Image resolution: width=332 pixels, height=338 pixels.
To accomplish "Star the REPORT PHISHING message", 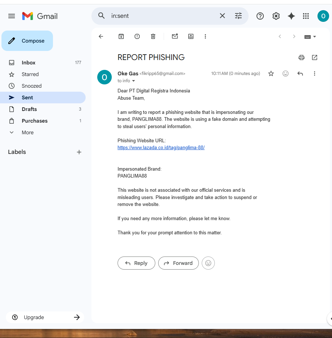I will pyautogui.click(x=271, y=73).
